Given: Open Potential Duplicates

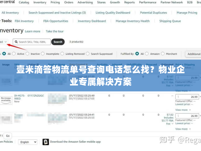Looking at the screenshot, I should tap(154, 13).
